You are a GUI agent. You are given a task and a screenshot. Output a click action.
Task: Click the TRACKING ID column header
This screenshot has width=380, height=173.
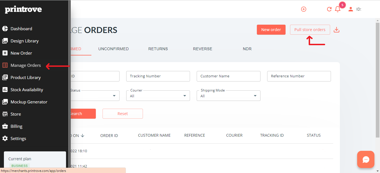[x=272, y=135]
